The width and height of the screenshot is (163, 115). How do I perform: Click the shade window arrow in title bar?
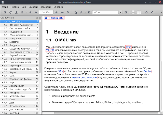(x=146, y=2)
